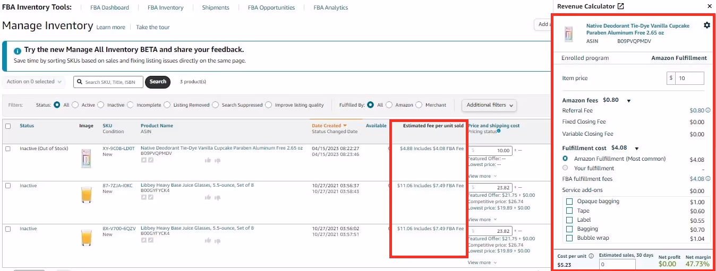716x271 pixels.
Task: Open juice glass thumbnail for 8X-V700-6QZV
Action: (86, 237)
